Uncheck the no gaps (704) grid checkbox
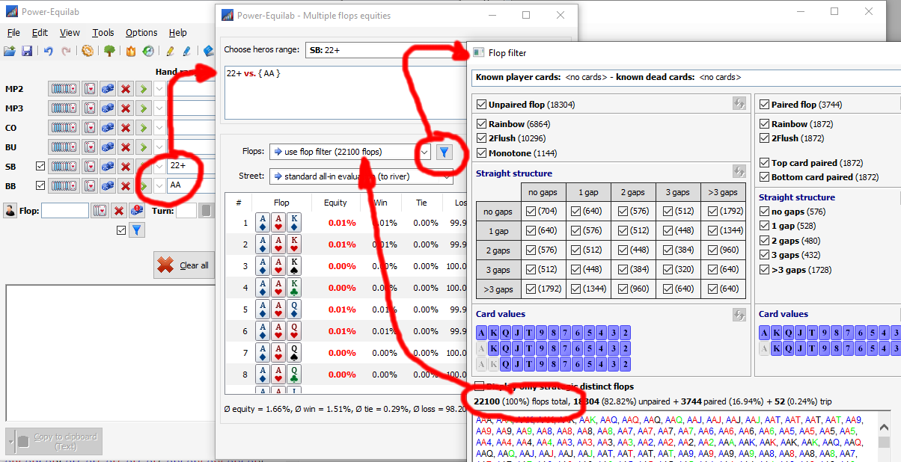The width and height of the screenshot is (901, 462). tap(531, 212)
